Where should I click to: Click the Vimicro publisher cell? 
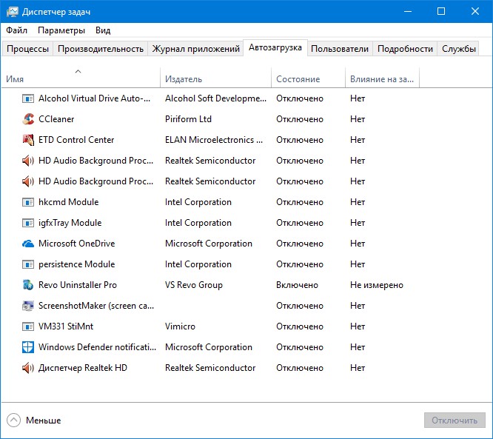180,326
